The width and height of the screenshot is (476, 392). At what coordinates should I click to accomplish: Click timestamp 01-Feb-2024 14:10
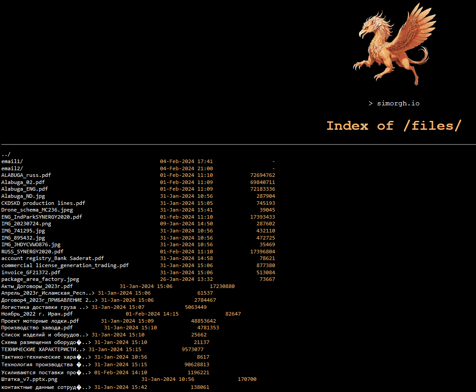click(120, 372)
